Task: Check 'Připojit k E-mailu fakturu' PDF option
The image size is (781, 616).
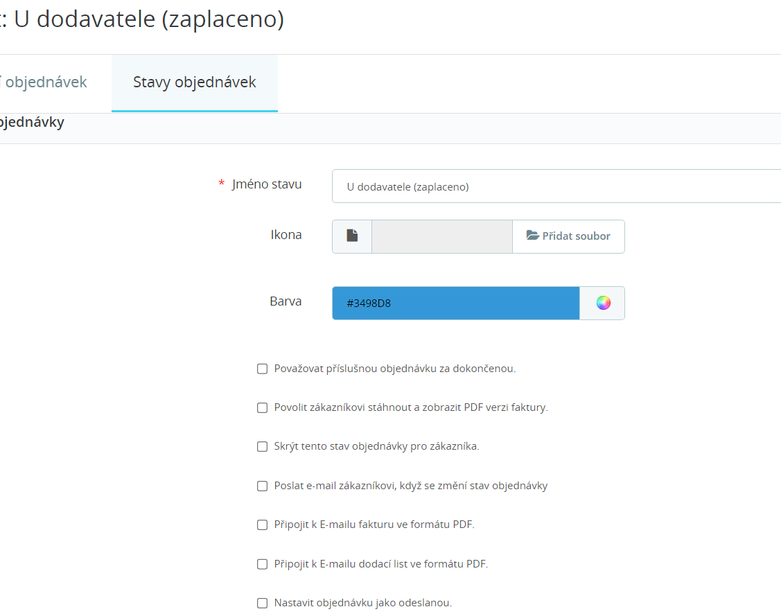Action: click(x=263, y=525)
